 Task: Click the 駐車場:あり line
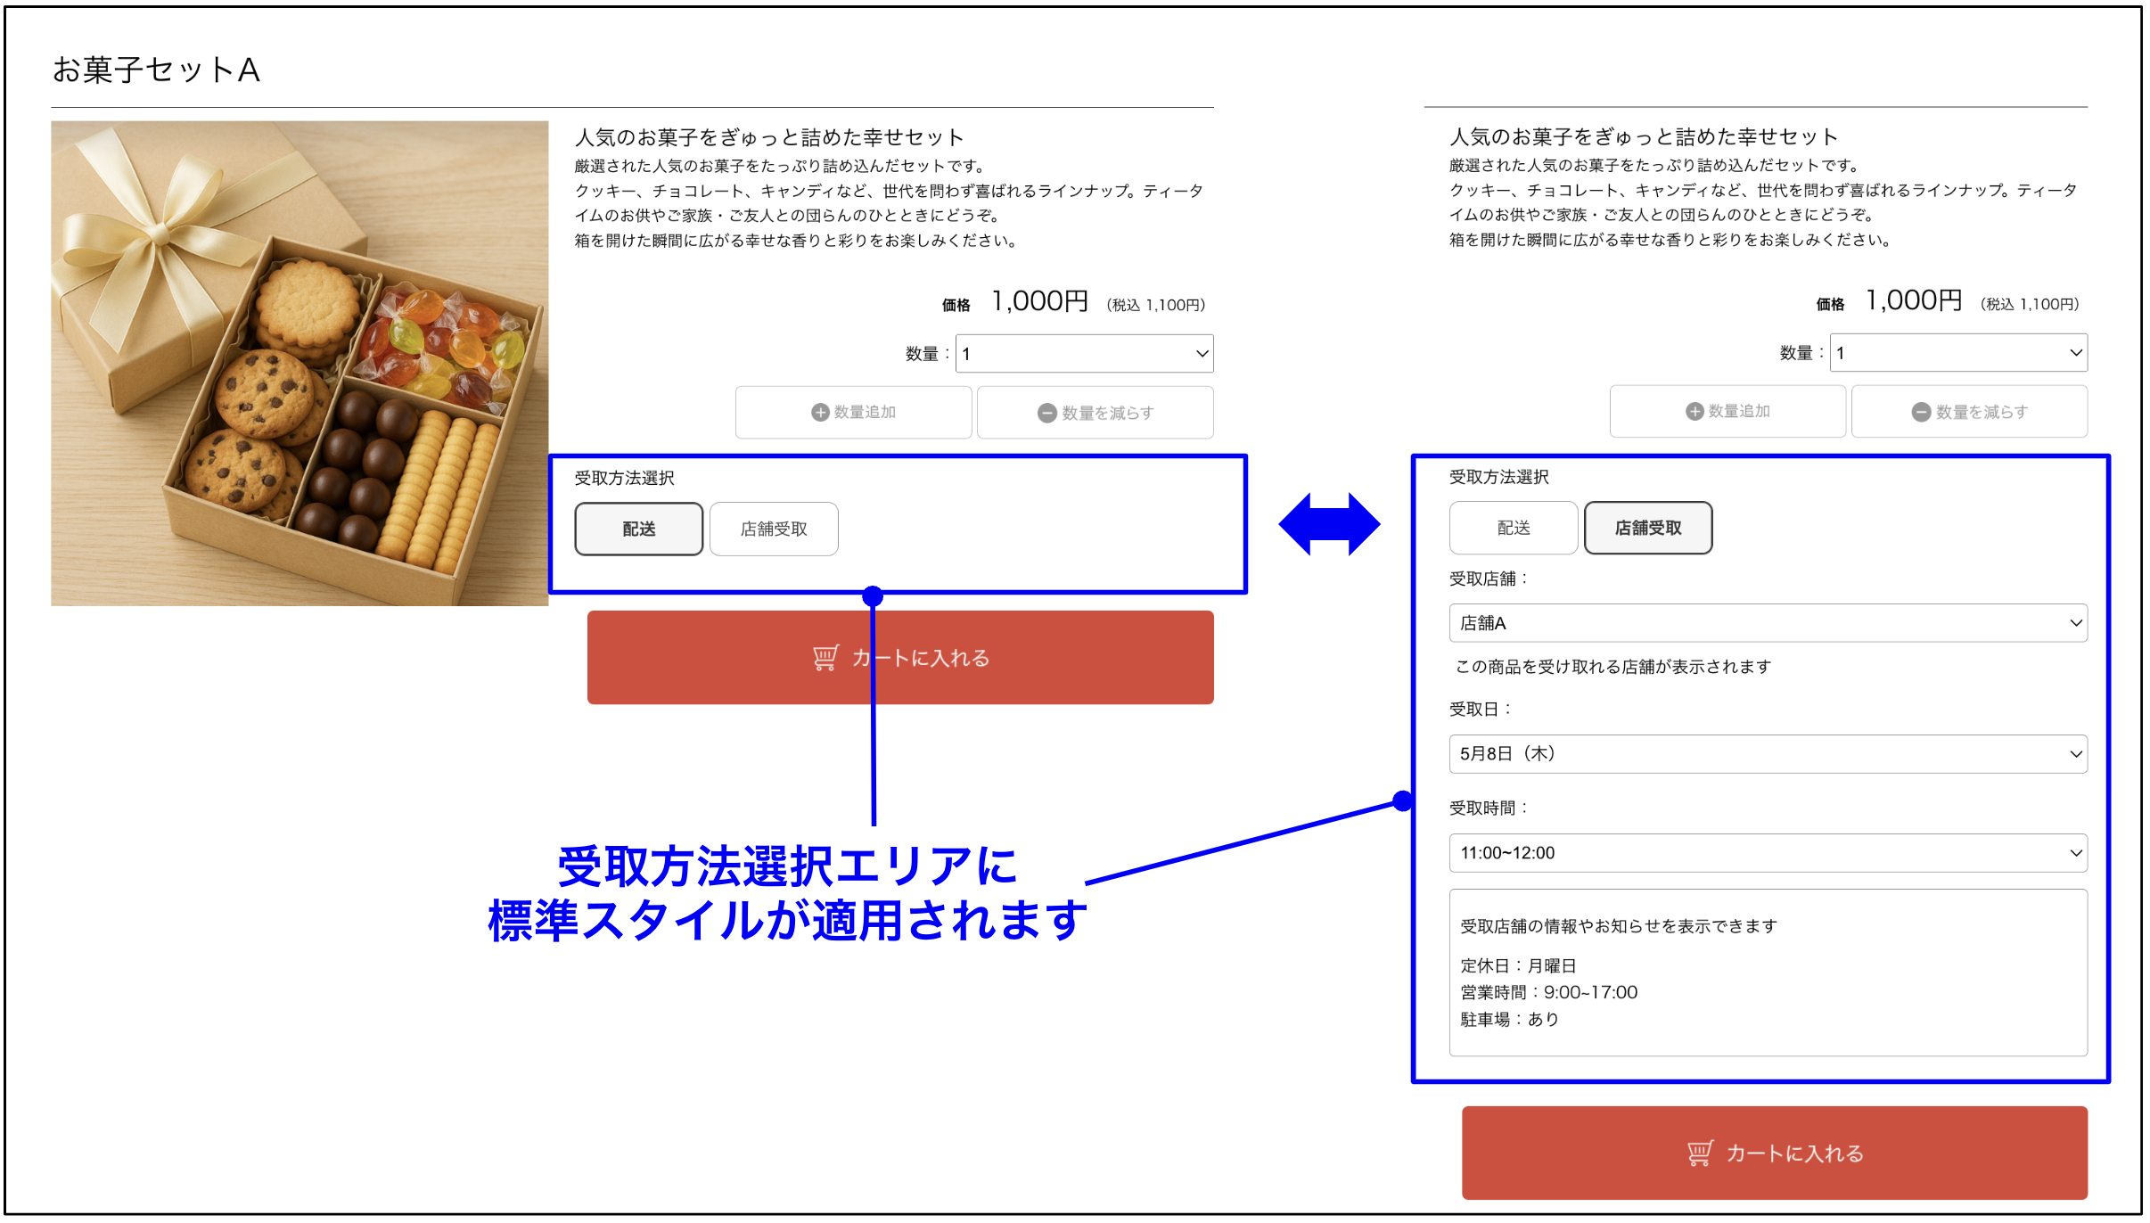1510,1020
